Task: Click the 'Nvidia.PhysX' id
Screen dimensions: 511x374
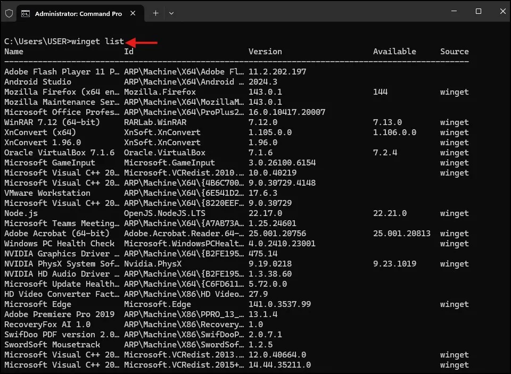Action: (x=153, y=263)
